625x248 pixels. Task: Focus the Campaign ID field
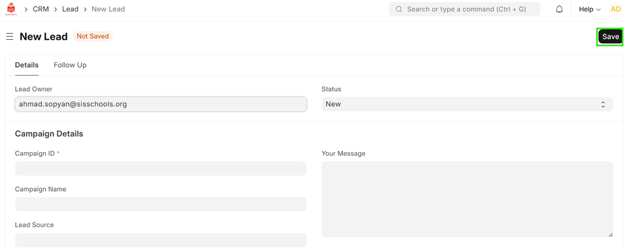[161, 169]
